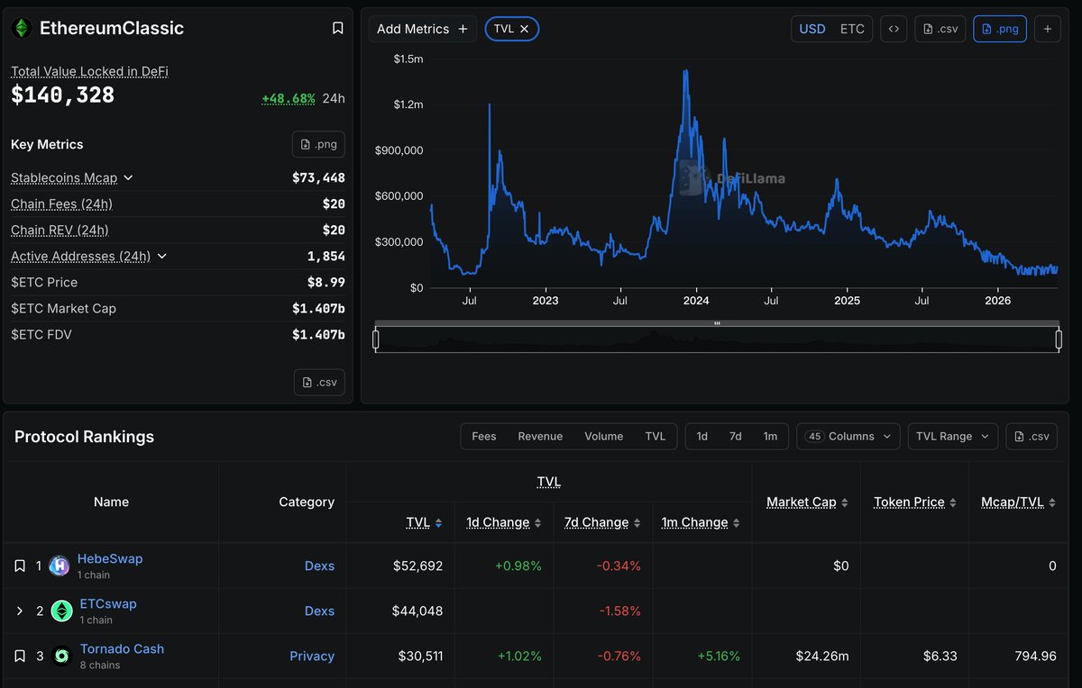
Task: Download chart data as .csv
Action: click(940, 29)
